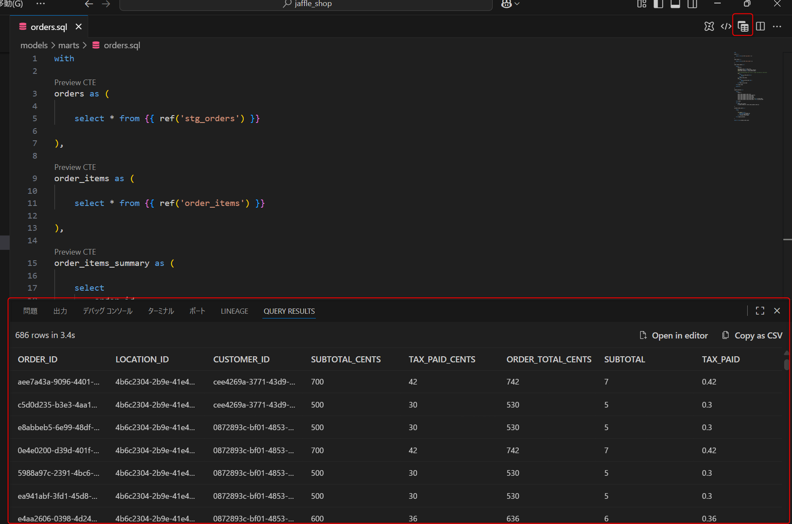Image resolution: width=792 pixels, height=524 pixels.
Task: Click the TAX_PAID column header
Action: (x=721, y=359)
